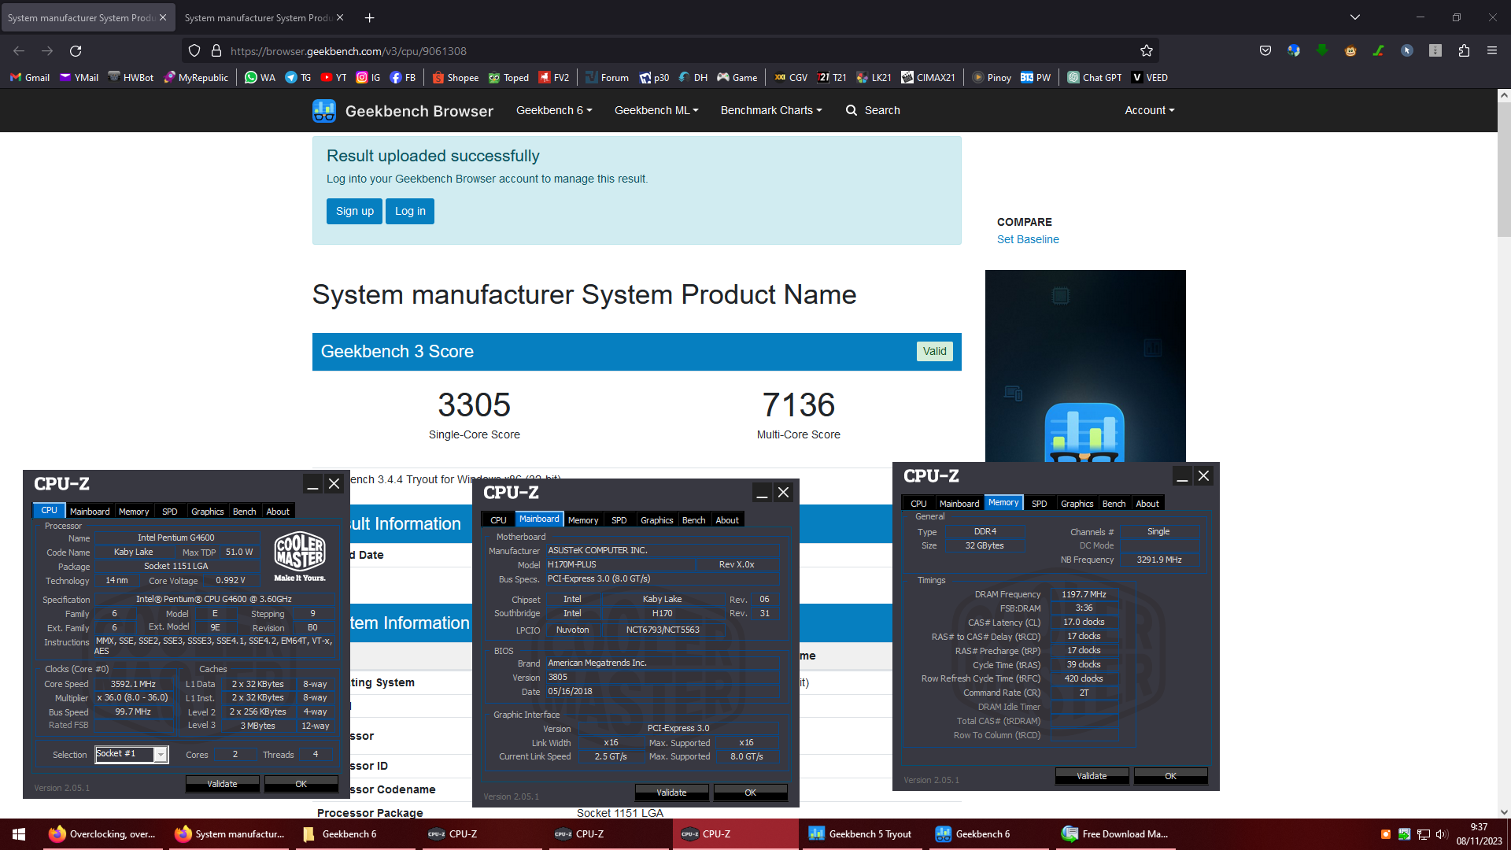This screenshot has width=1511, height=850.
Task: Open the VEED bookmark
Action: 1150,77
